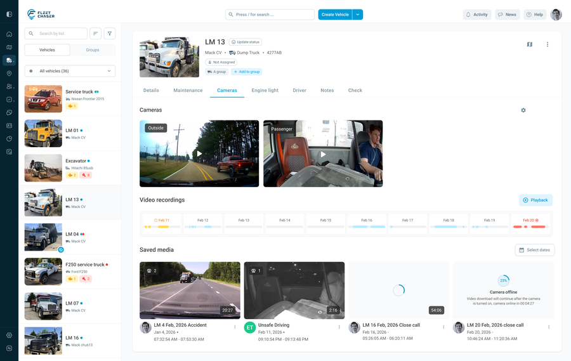Open the three-dot menu for LM 13

tap(548, 44)
